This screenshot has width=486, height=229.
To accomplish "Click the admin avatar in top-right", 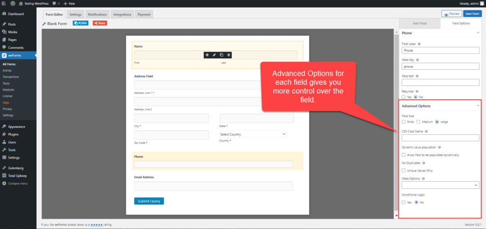I will (x=482, y=4).
